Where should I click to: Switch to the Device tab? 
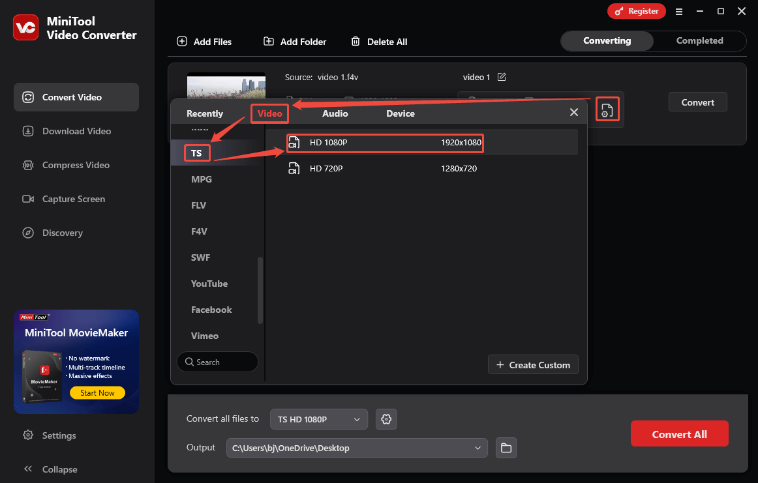pyautogui.click(x=401, y=113)
